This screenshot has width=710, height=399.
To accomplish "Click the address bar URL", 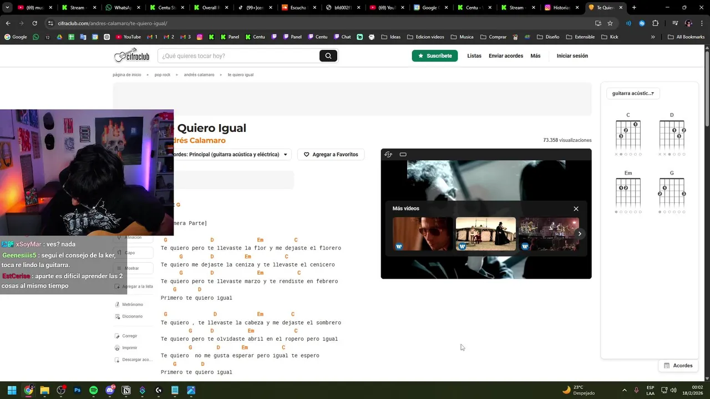I will click(112, 23).
